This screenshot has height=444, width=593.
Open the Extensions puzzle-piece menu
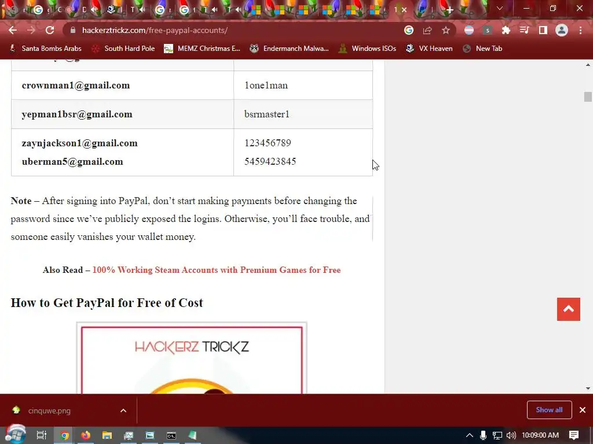506,30
